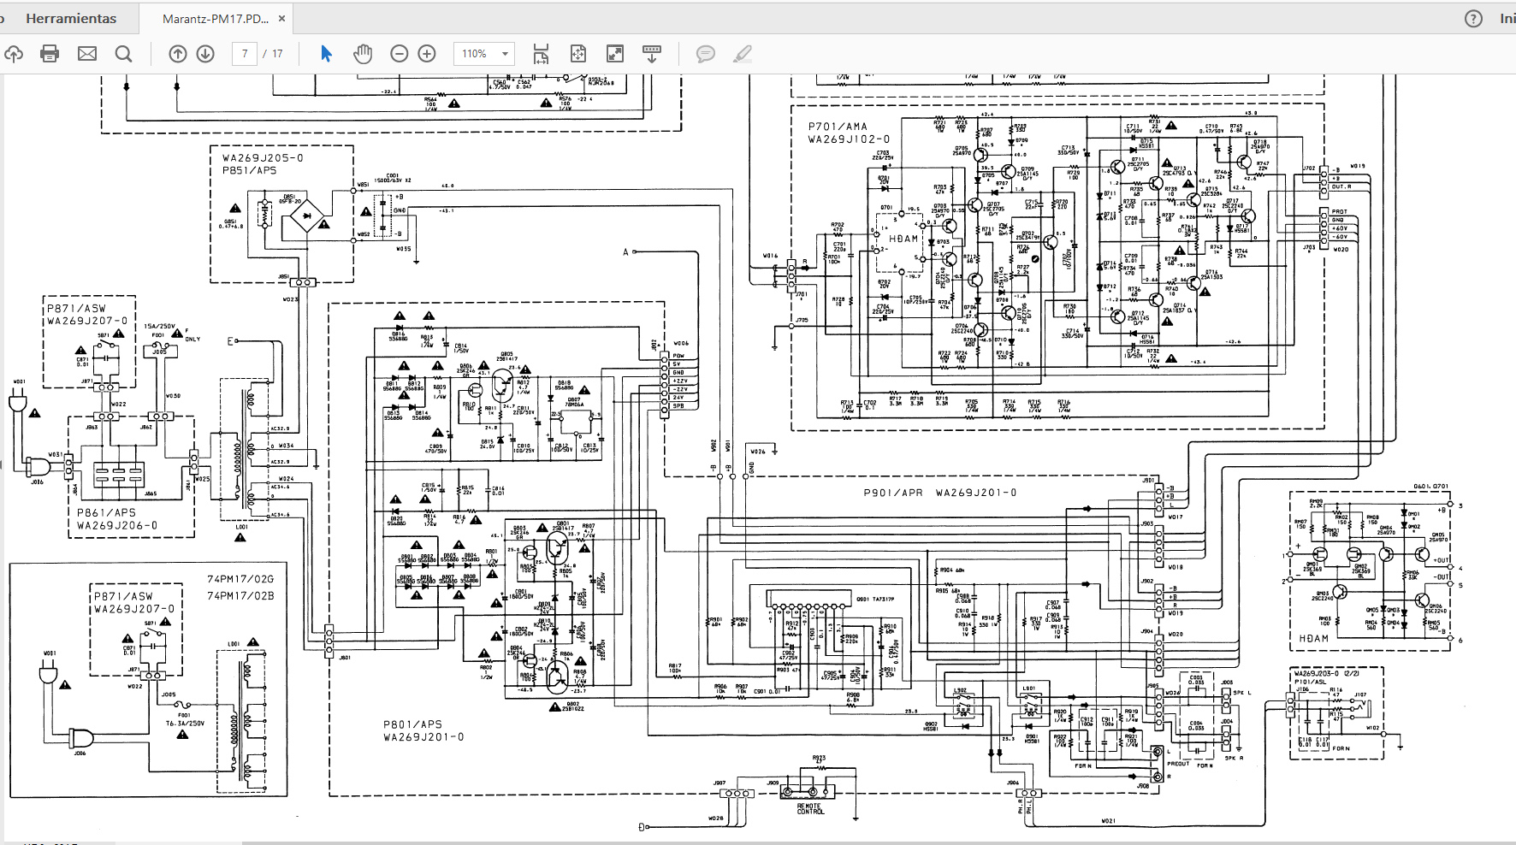Go to previous page arrow
This screenshot has height=845, width=1516.
(x=178, y=54)
